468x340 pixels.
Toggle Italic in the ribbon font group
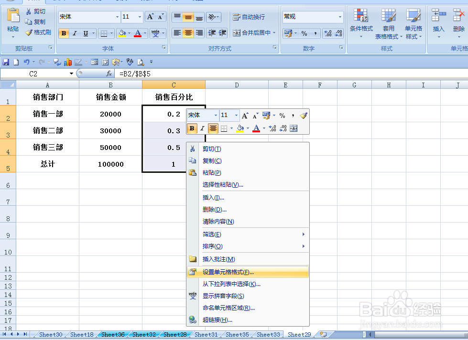[x=75, y=33]
